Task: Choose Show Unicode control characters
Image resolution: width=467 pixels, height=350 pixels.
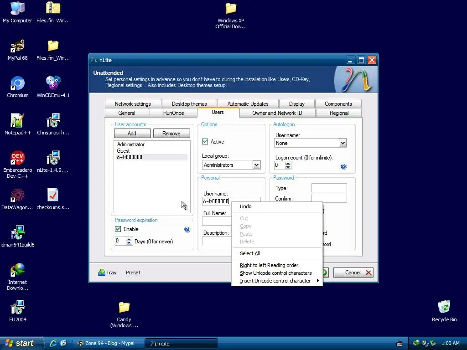Action: tap(277, 273)
